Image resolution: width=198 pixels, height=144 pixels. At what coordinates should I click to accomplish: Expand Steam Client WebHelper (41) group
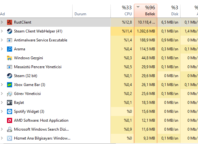[2, 31]
